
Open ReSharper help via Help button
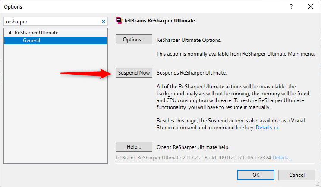pyautogui.click(x=134, y=147)
